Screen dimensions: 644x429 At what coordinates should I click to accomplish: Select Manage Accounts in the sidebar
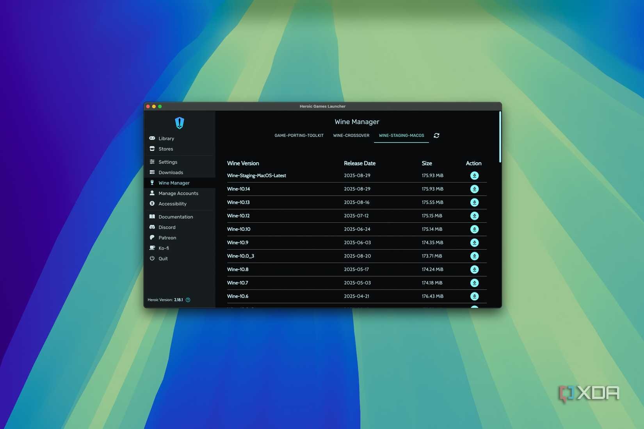click(x=178, y=193)
